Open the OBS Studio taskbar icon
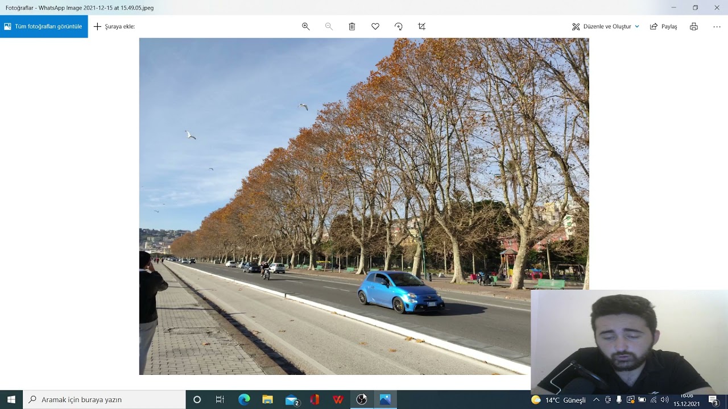 362,400
